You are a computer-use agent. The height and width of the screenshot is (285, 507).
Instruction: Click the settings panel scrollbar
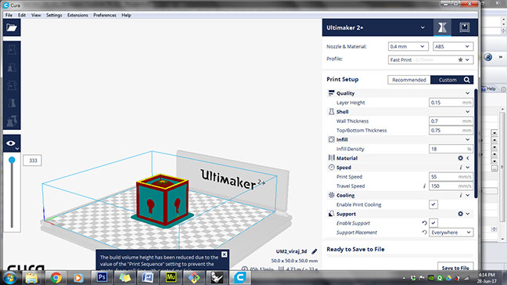click(476, 143)
